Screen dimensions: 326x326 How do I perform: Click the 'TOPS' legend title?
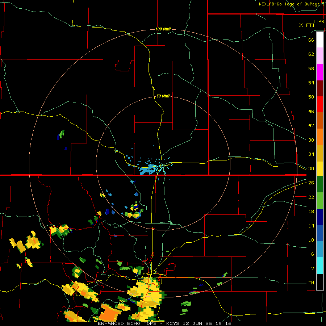tap(318, 21)
